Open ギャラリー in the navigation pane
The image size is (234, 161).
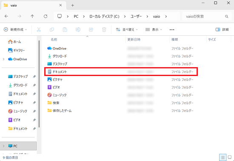(x=17, y=51)
